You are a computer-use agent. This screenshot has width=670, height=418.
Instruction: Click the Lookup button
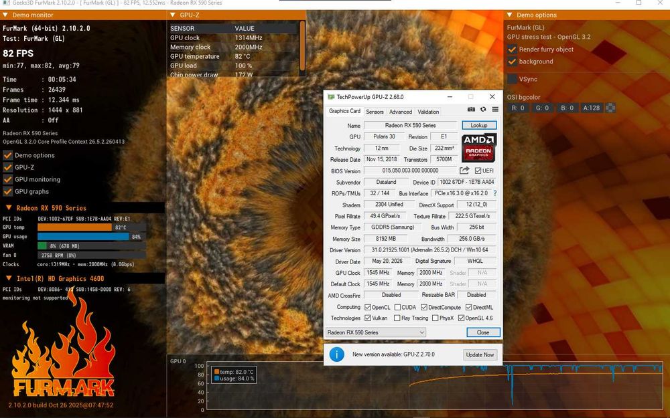click(x=479, y=126)
